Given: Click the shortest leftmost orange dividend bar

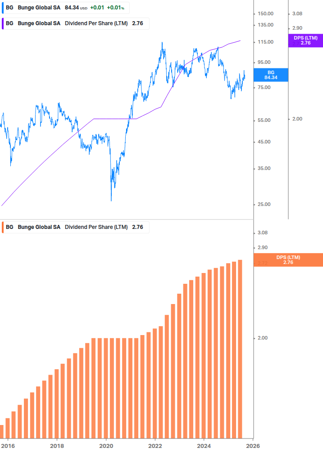Looking at the screenshot, I should [x=2, y=431].
